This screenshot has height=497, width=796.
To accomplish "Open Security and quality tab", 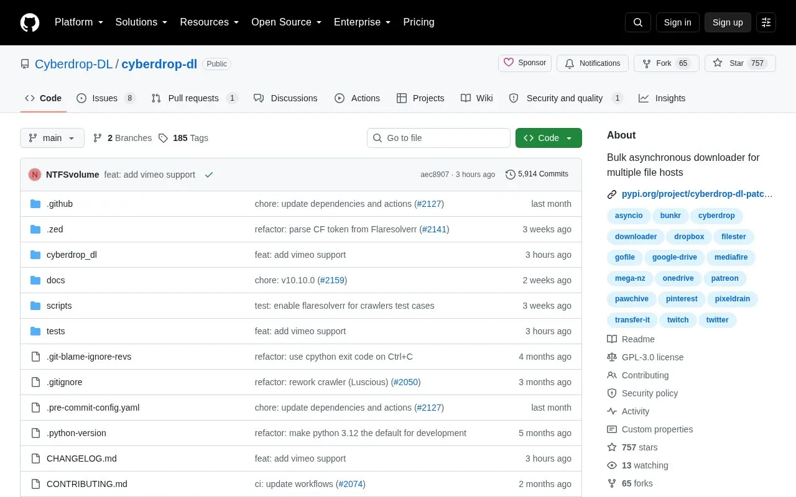I will point(566,98).
